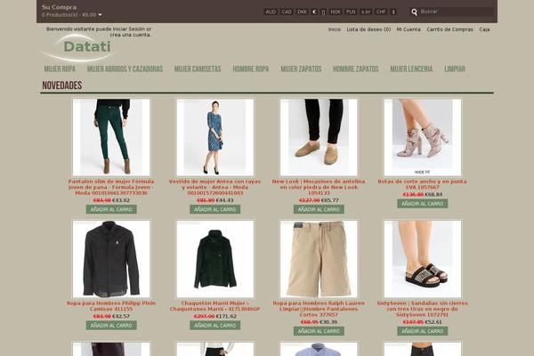Click the €43.02 price text
534x356 pixels.
[x=121, y=200]
